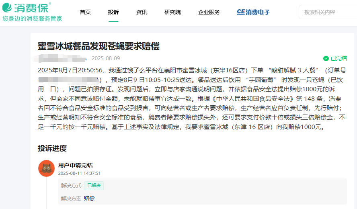Viewport: 357px width, 209px height.
Task: Click the 已解决 status tag
Action: pos(94,186)
